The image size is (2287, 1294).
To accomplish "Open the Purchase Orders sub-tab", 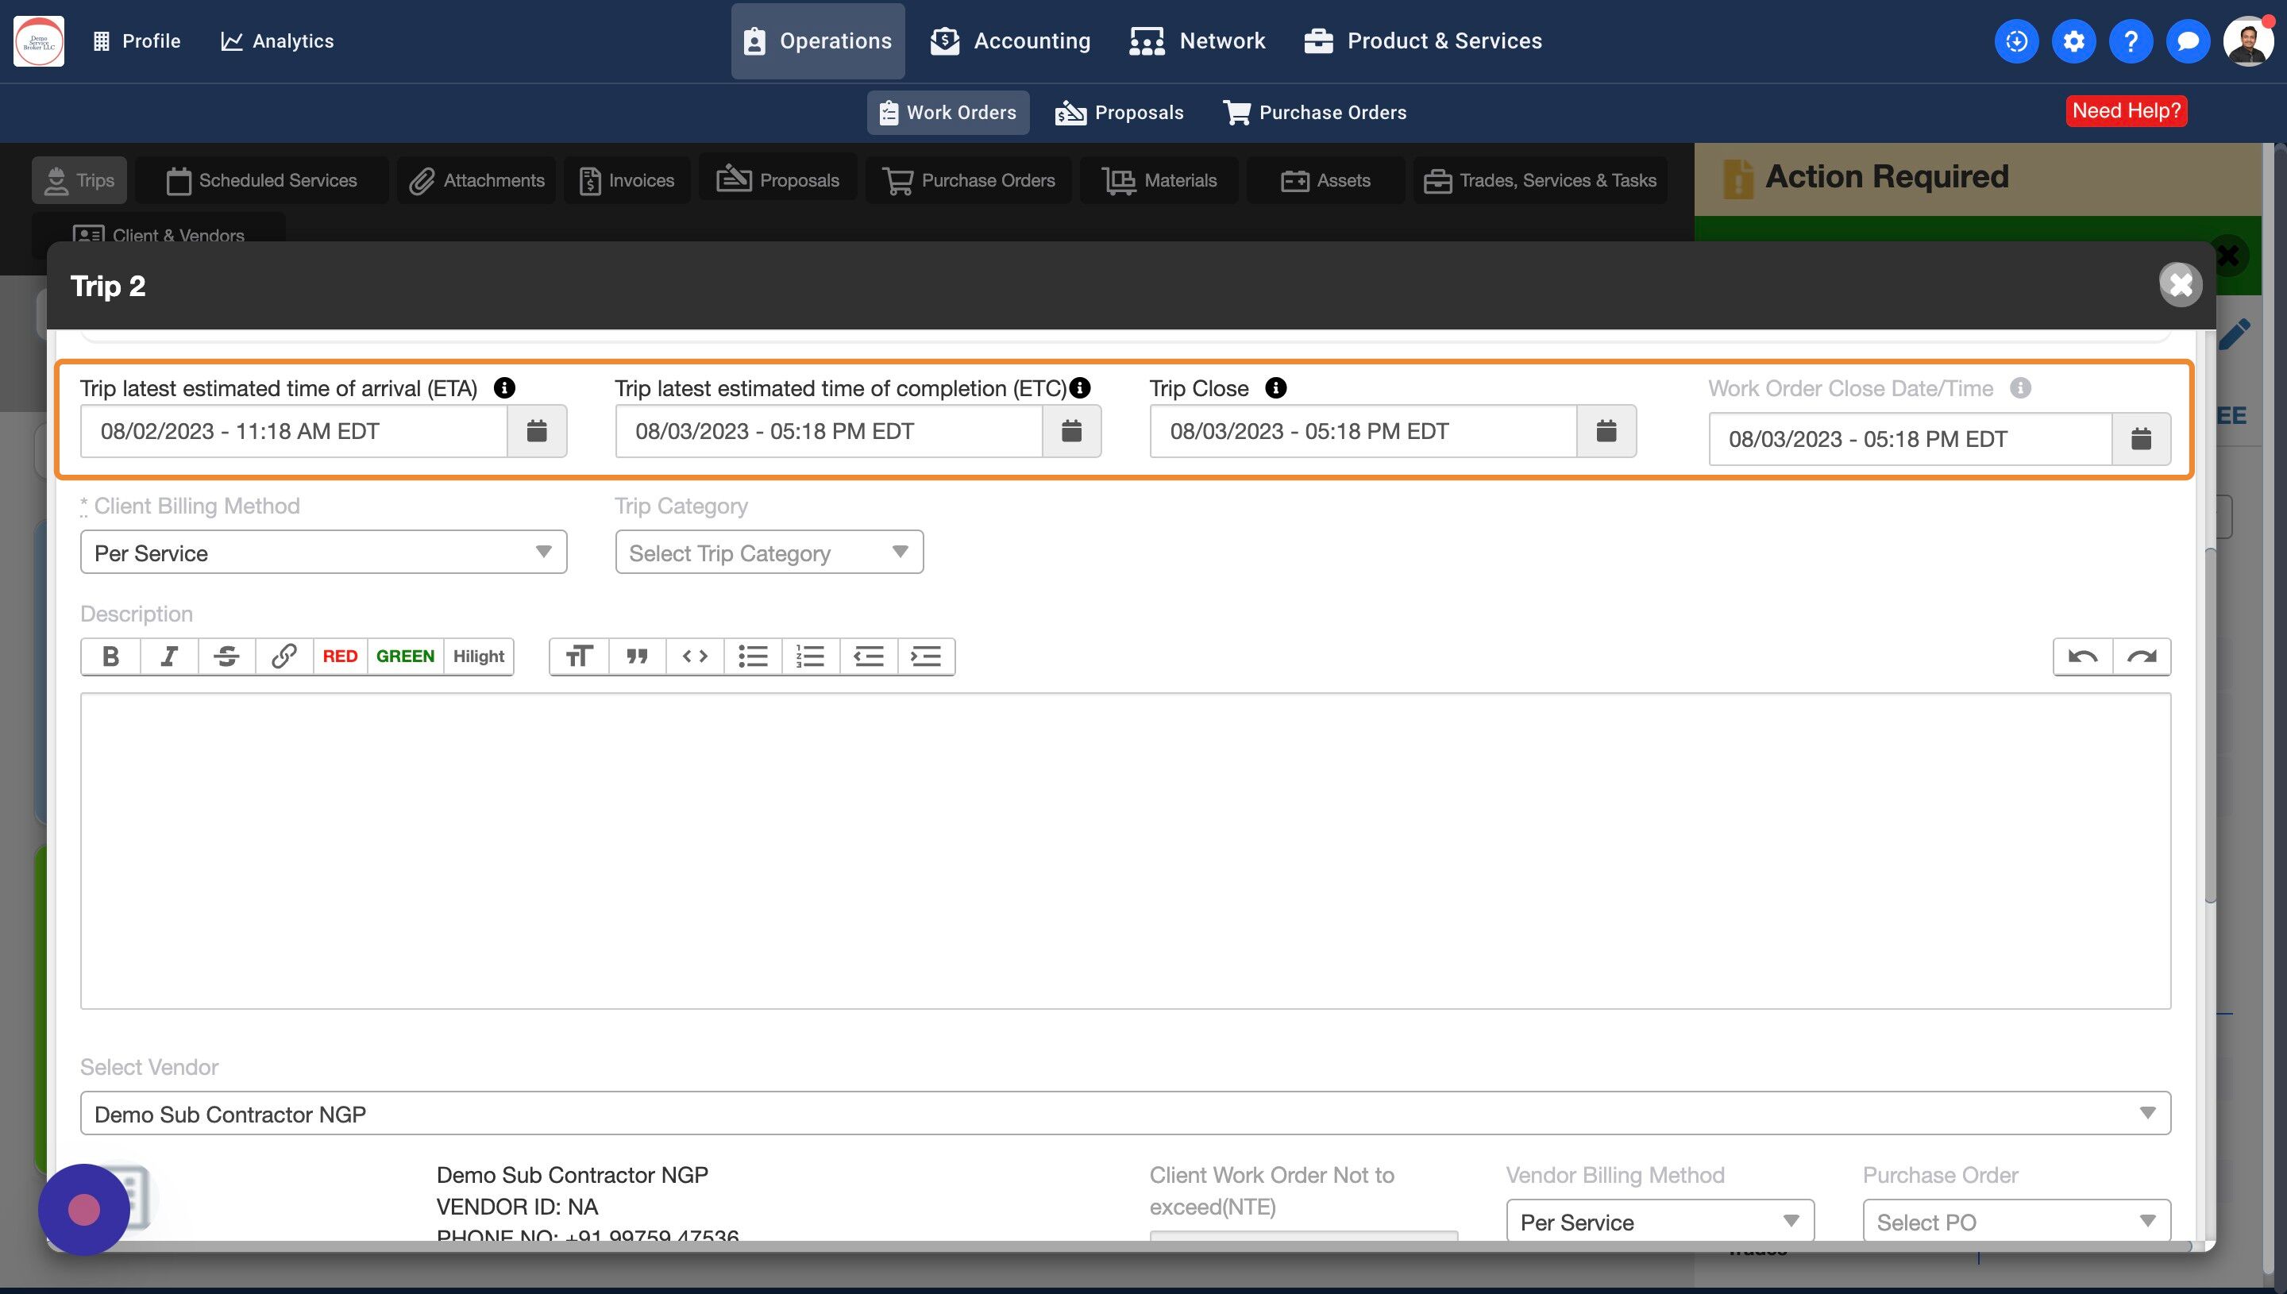I will coord(1314,113).
